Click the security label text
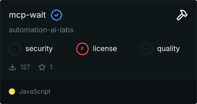197x104 pixels. (x=39, y=49)
